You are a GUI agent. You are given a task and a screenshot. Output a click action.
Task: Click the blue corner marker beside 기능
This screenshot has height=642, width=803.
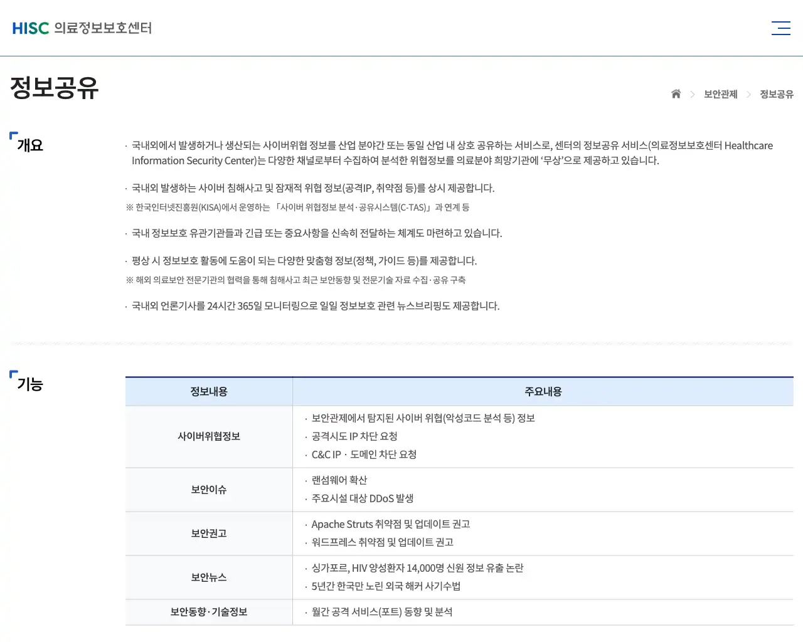(13, 374)
